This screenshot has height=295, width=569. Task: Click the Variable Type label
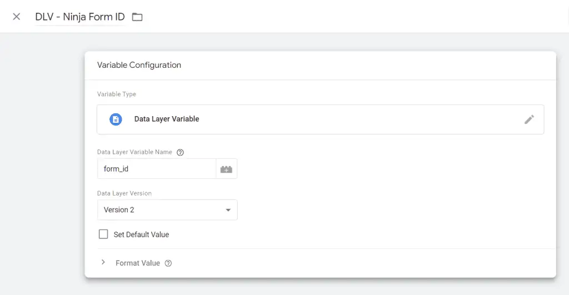[117, 94]
